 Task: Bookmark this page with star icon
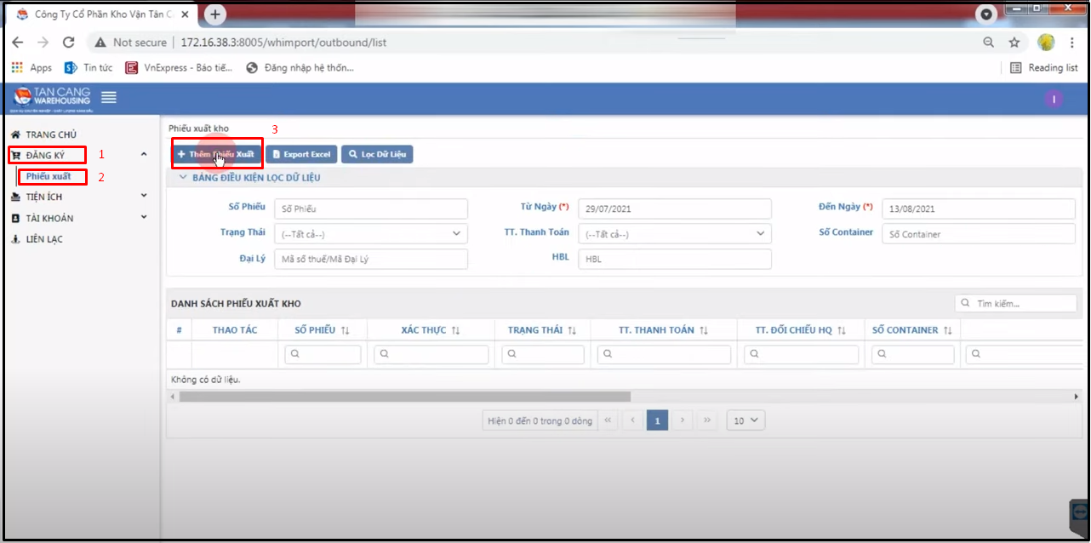point(1014,43)
